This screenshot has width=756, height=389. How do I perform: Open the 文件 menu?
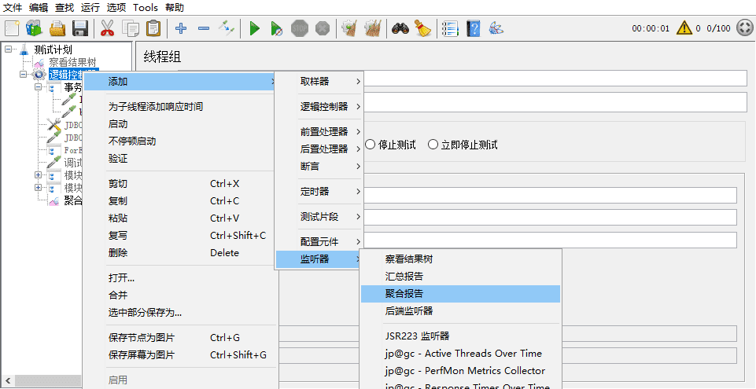(13, 8)
